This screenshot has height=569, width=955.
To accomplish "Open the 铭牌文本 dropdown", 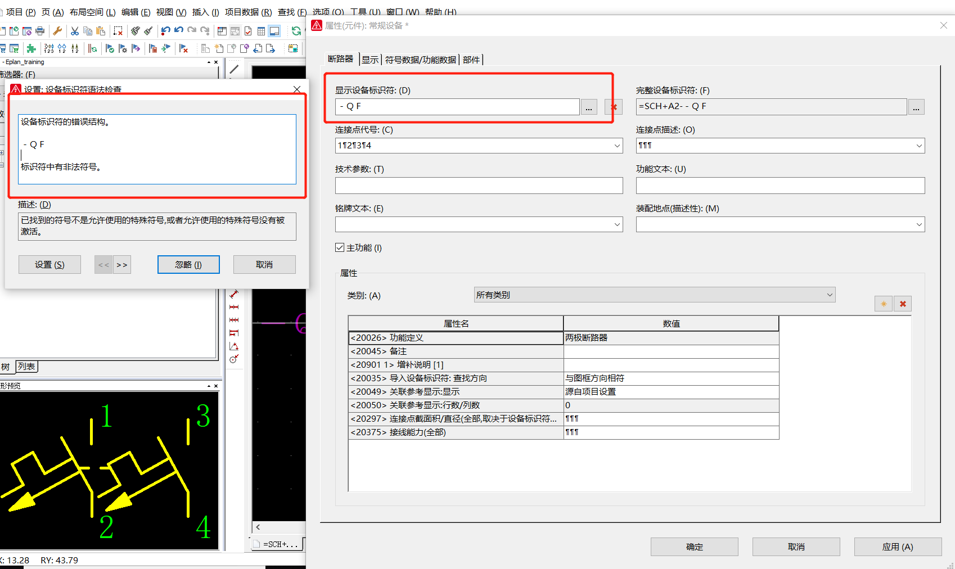I will tap(617, 224).
